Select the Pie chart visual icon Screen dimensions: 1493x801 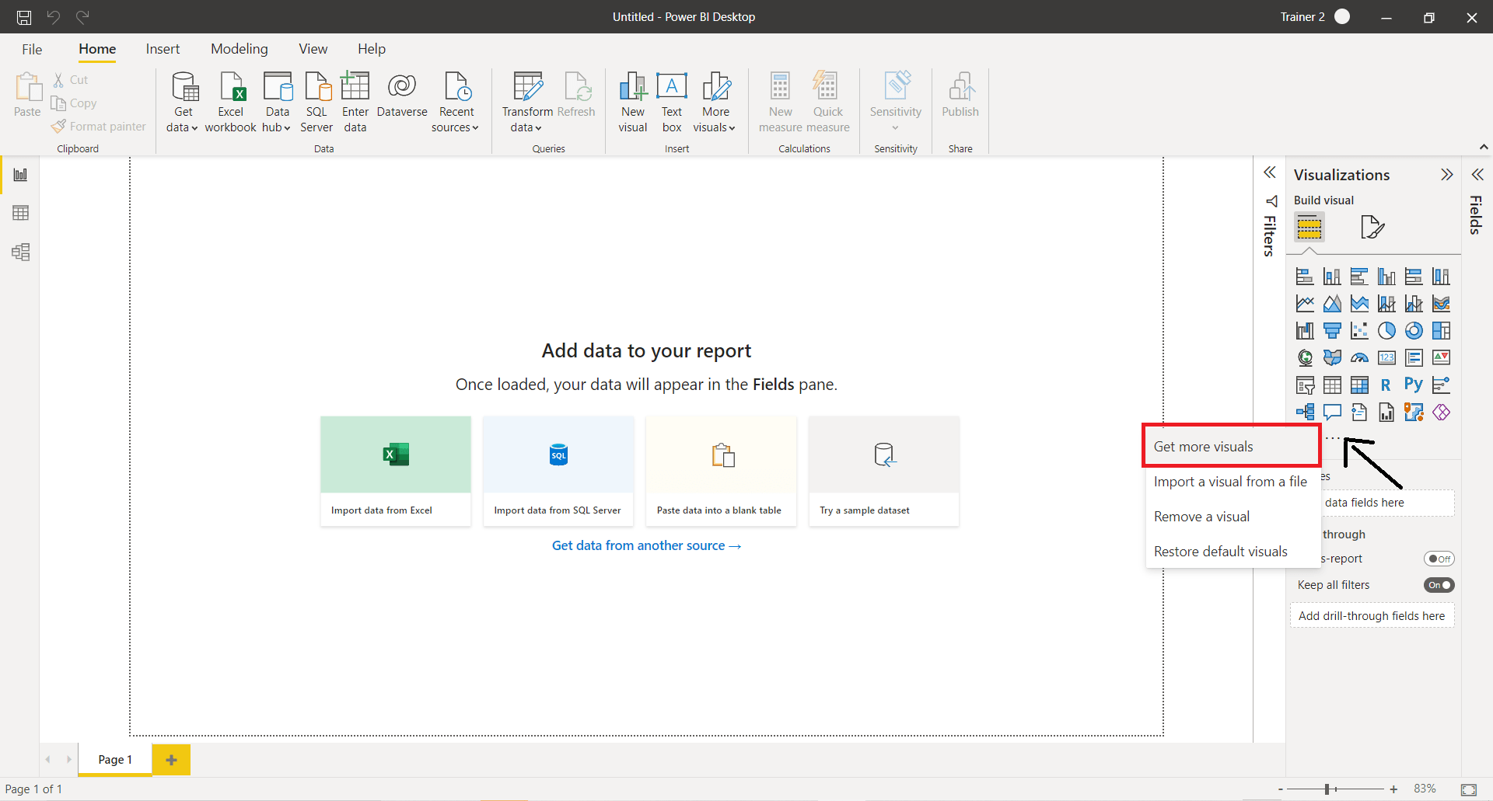(x=1387, y=330)
